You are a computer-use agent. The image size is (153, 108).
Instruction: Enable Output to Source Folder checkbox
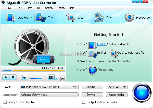(84, 102)
